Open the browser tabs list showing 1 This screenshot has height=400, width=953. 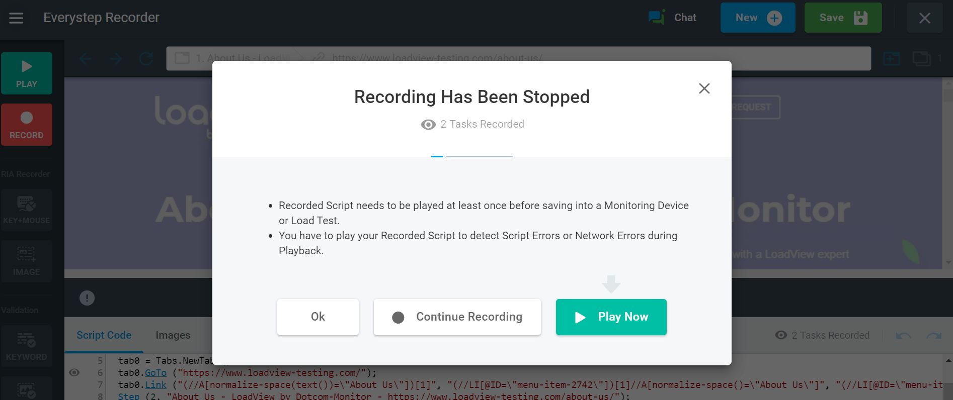coord(922,58)
